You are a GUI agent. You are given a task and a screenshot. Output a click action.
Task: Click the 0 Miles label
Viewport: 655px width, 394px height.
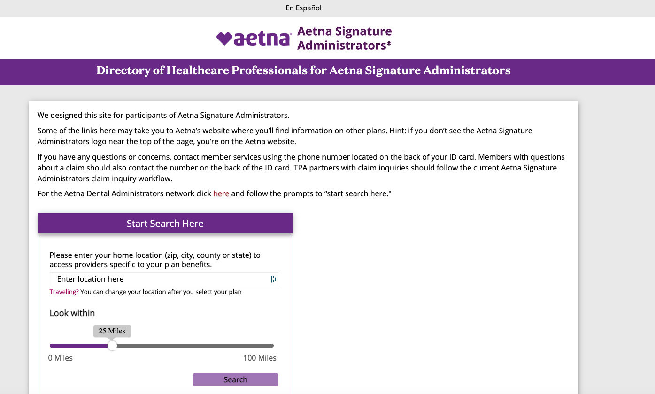(x=61, y=358)
